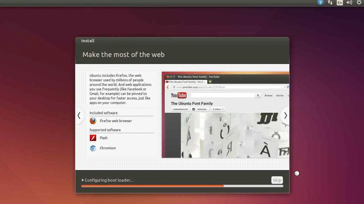Viewport: 364px width, 204px height.
Task: Open the En keyboard layout indicator
Action: 340,3
